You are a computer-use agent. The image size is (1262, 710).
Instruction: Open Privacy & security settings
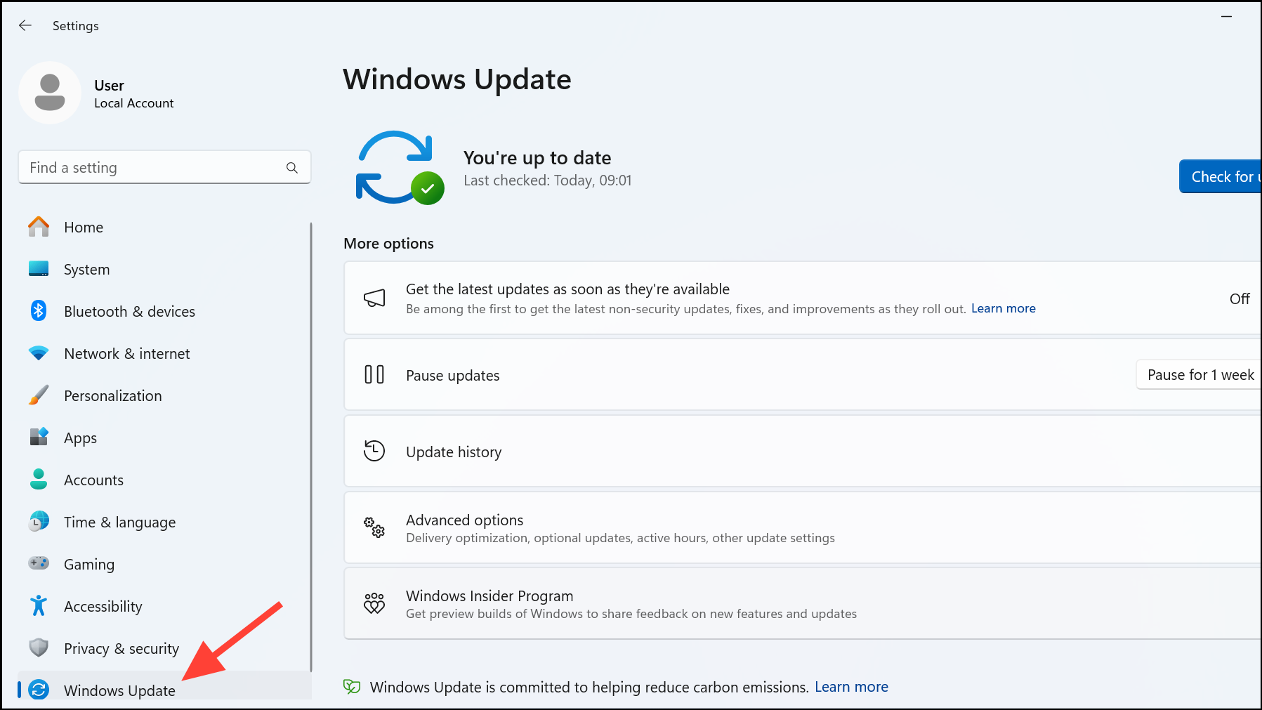(164, 648)
